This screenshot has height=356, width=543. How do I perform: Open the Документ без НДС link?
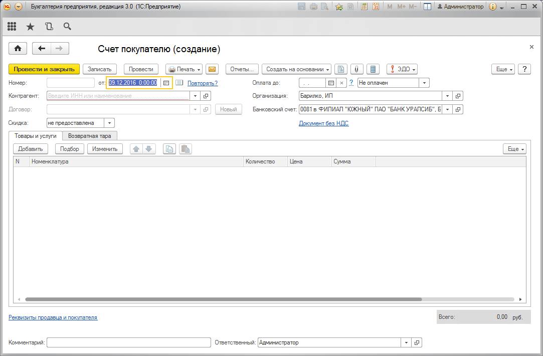coord(323,123)
